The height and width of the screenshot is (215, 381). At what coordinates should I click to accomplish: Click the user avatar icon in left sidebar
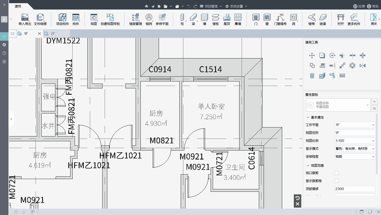click(4, 19)
